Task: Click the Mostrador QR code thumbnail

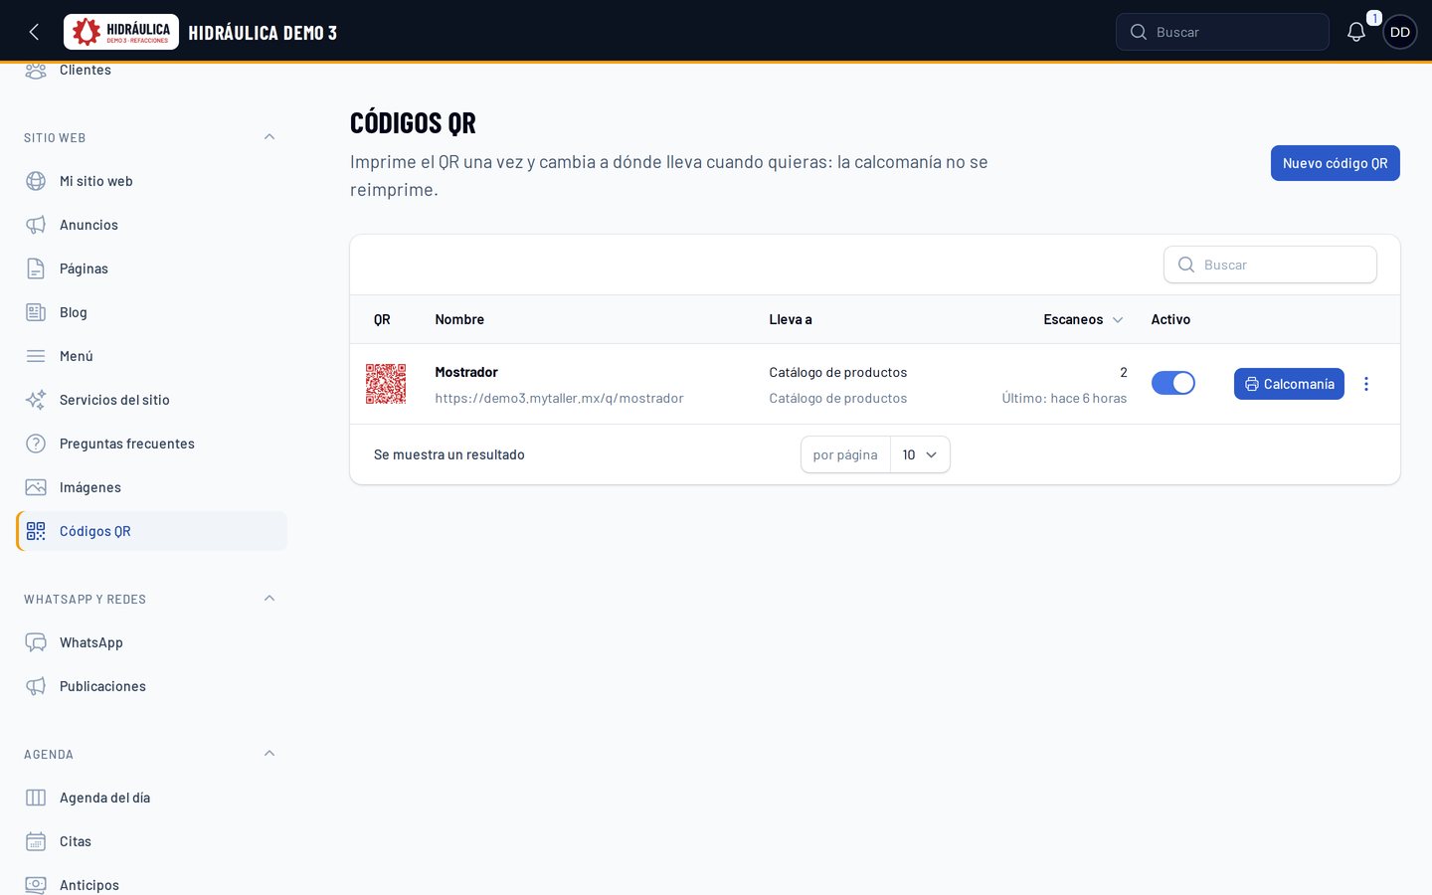Action: coord(386,384)
